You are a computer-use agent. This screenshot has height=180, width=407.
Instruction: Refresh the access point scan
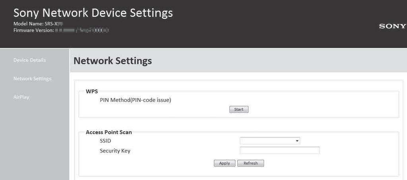coord(250,163)
